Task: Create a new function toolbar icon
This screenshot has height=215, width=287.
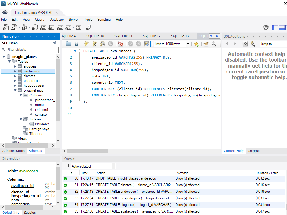Action: pos(68,27)
